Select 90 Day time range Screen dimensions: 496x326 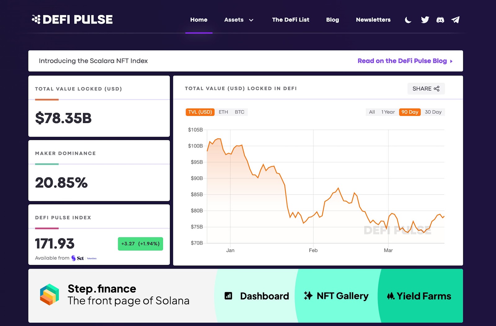click(410, 112)
